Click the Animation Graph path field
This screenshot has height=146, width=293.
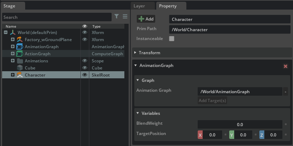point(240,91)
